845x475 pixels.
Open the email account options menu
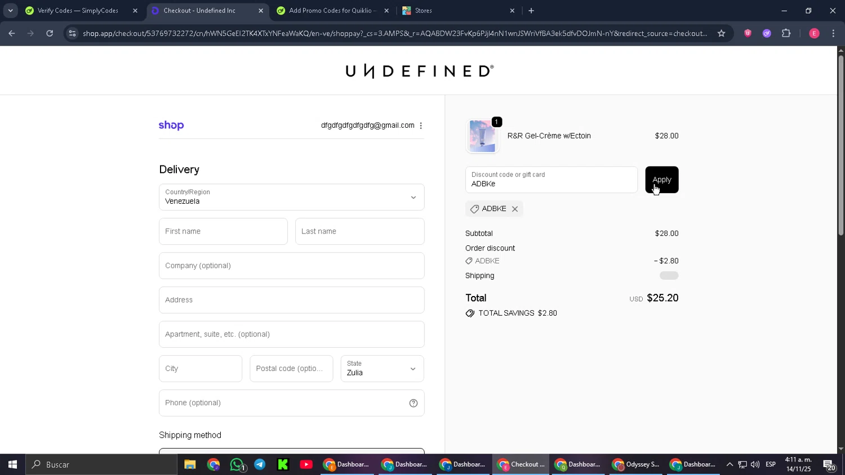point(421,126)
